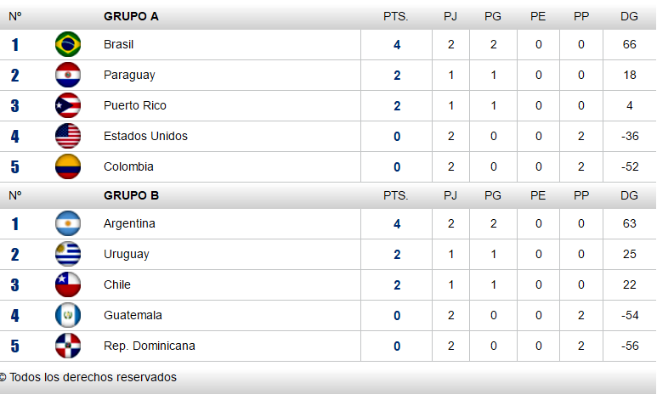Click the Rep. Dominicana flag icon
The image size is (657, 394).
(68, 346)
